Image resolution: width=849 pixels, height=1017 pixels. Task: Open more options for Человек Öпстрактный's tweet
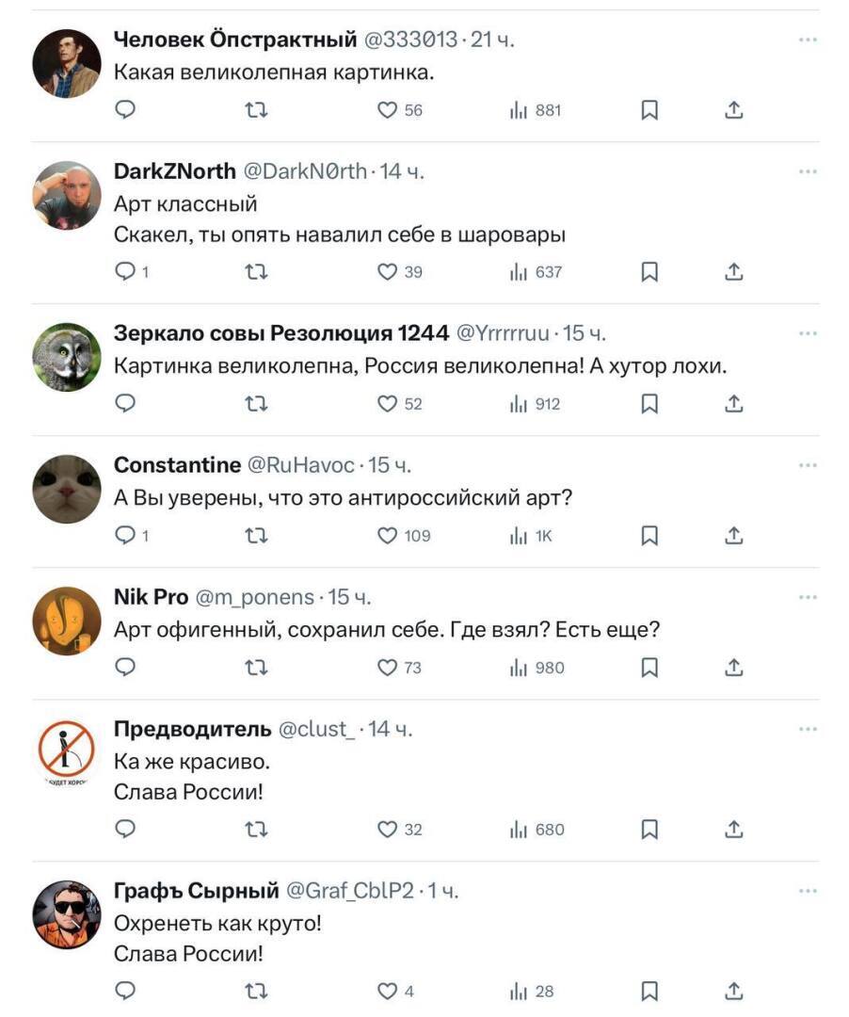(807, 40)
